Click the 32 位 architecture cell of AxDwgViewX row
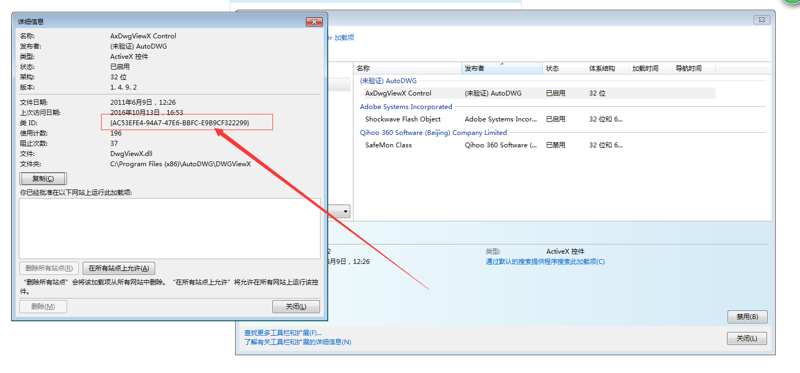800x373 pixels. [597, 93]
